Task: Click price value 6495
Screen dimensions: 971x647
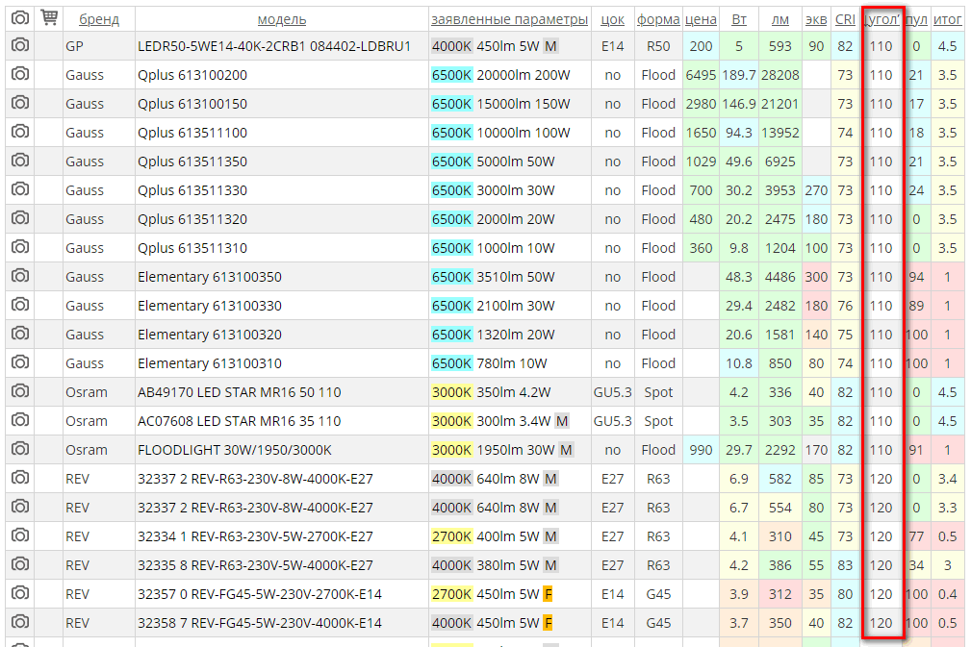Action: pos(701,75)
